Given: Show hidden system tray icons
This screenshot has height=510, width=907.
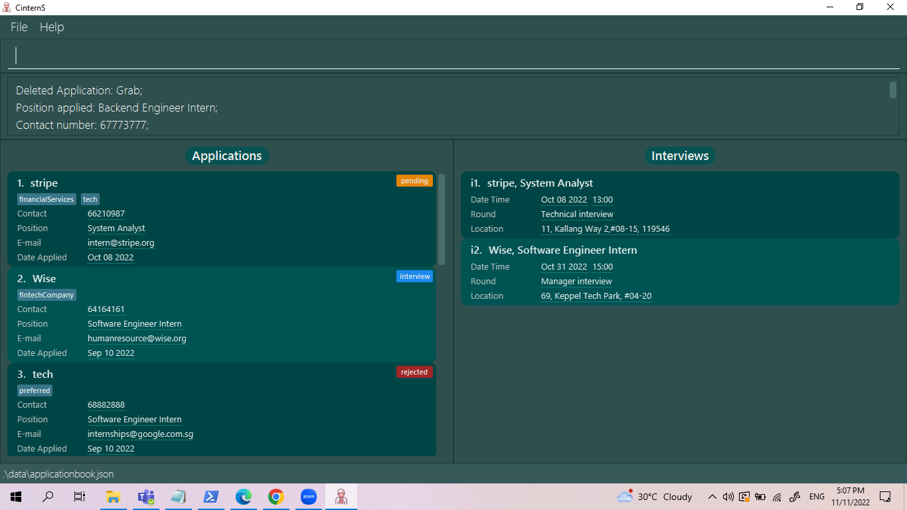Looking at the screenshot, I should 712,497.
